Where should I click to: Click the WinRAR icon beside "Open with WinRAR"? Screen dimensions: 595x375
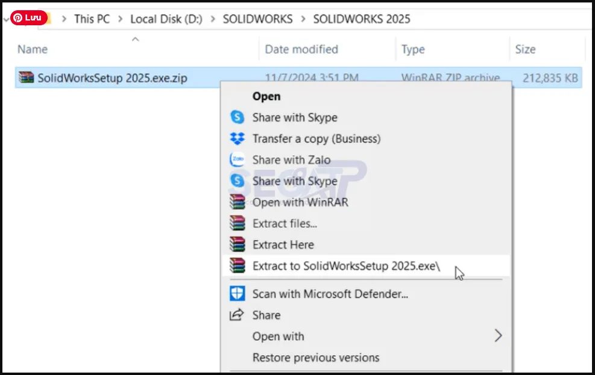tap(238, 202)
